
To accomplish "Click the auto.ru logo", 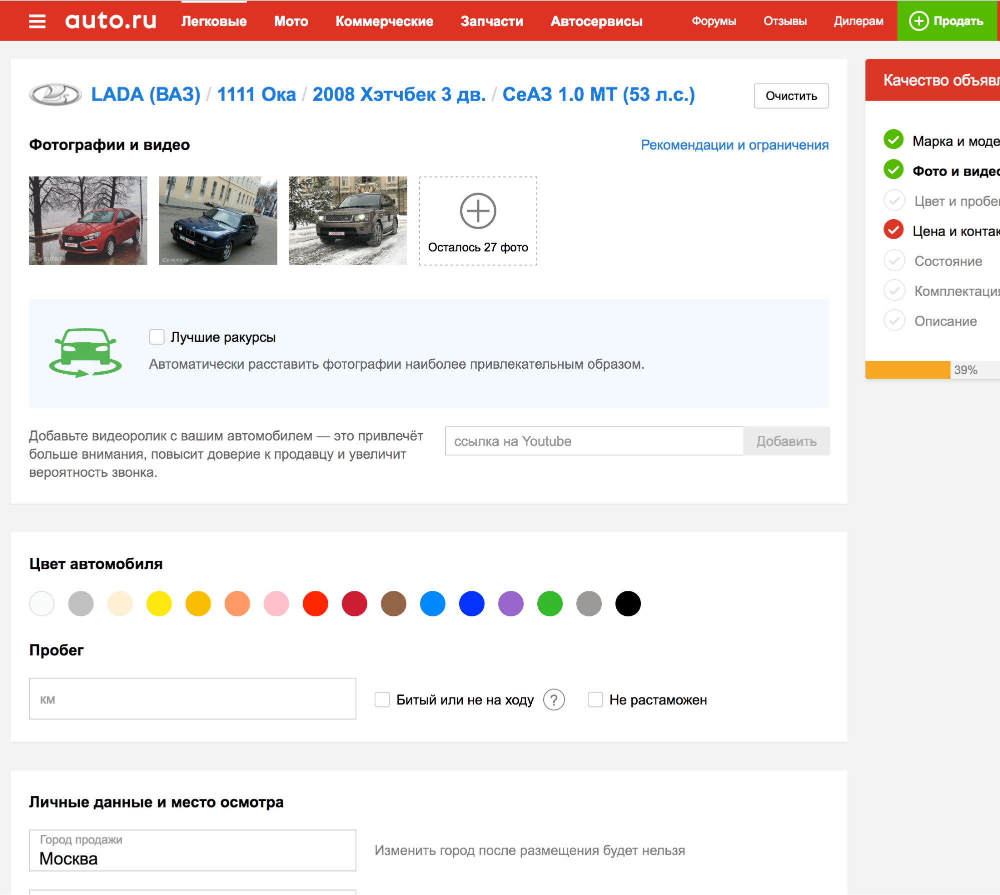I will pyautogui.click(x=111, y=21).
